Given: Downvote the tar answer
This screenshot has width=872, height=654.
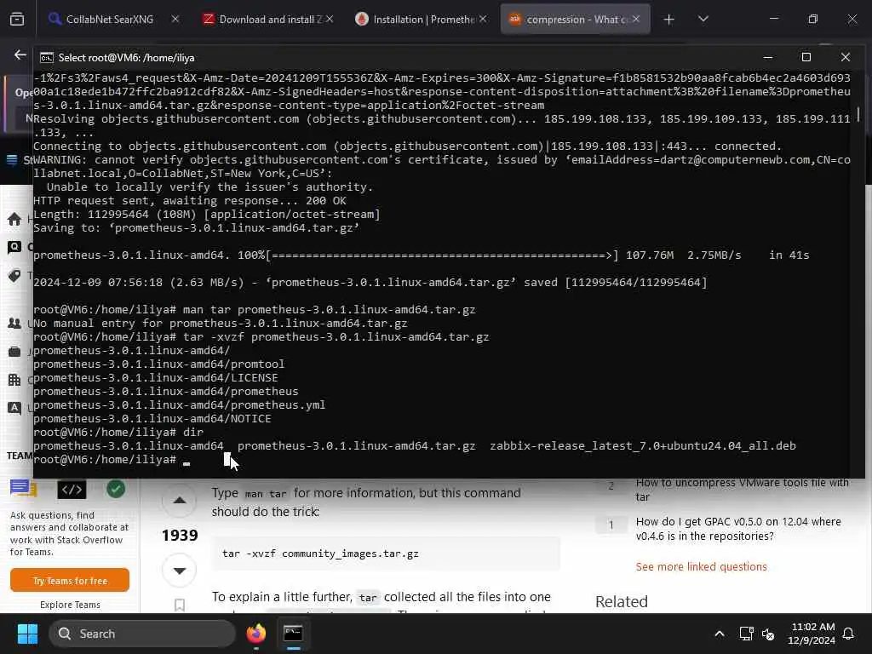Looking at the screenshot, I should (x=179, y=570).
